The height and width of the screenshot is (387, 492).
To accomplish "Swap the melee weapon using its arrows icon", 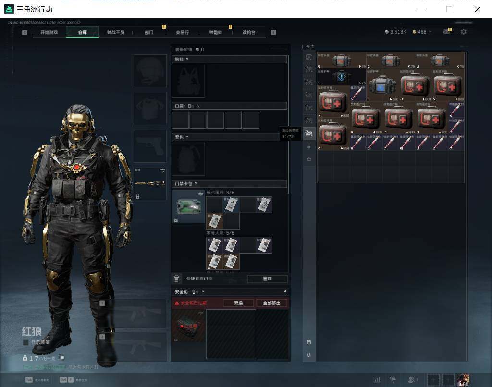I will point(162,170).
